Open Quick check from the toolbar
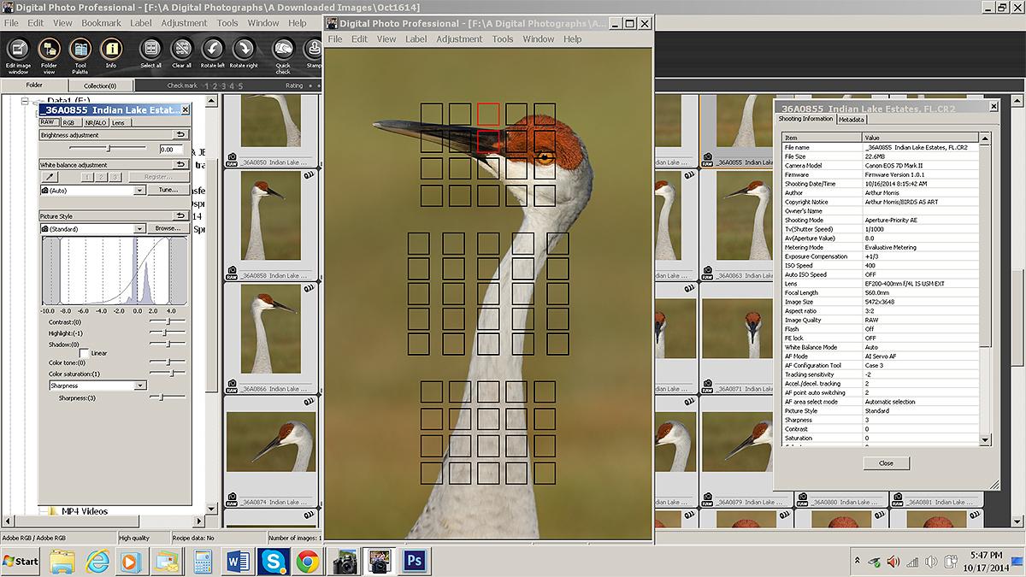Image resolution: width=1026 pixels, height=577 pixels. coord(283,54)
